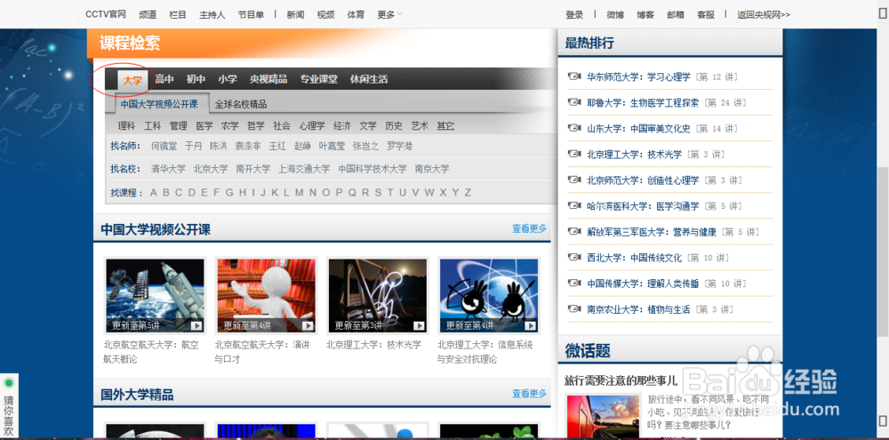Click camera icon beside 北京理工大学 技术光学 ranking

point(574,155)
